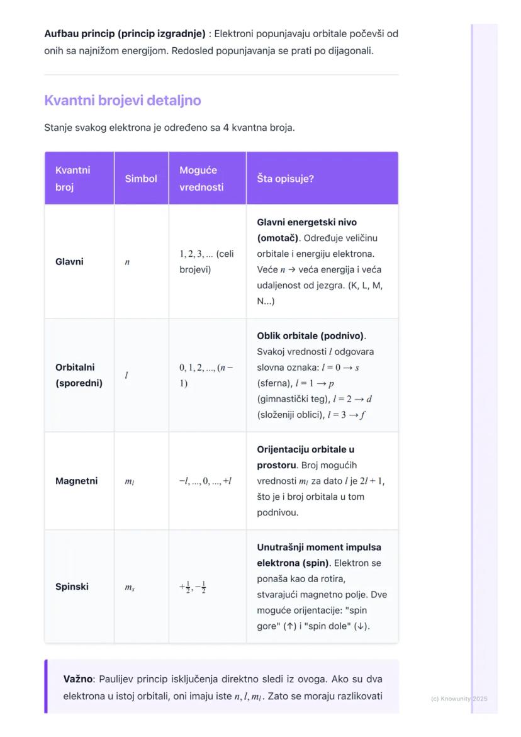The height and width of the screenshot is (737, 521).
Task: Select the "Šta opisuje?" column header
Action: click(285, 179)
